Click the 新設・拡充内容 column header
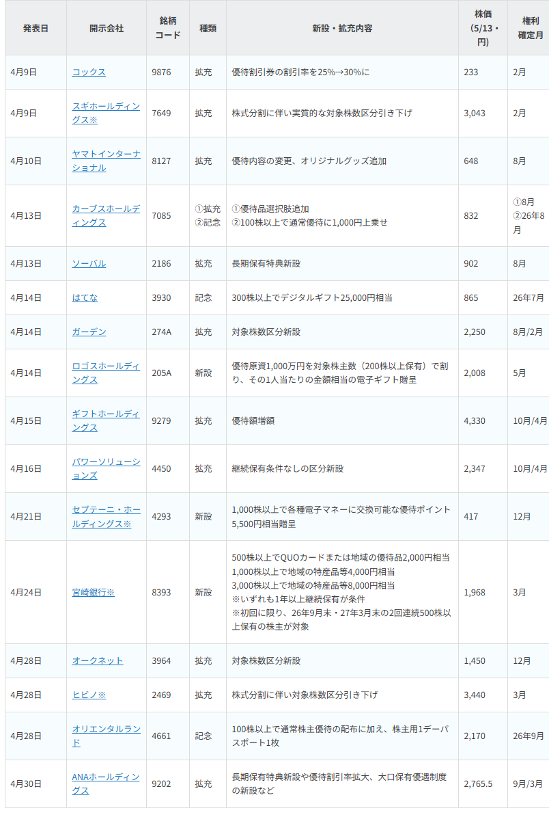The image size is (549, 817). 342,28
